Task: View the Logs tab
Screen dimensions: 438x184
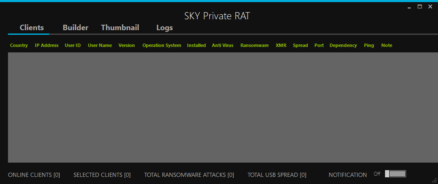Action: [x=164, y=28]
